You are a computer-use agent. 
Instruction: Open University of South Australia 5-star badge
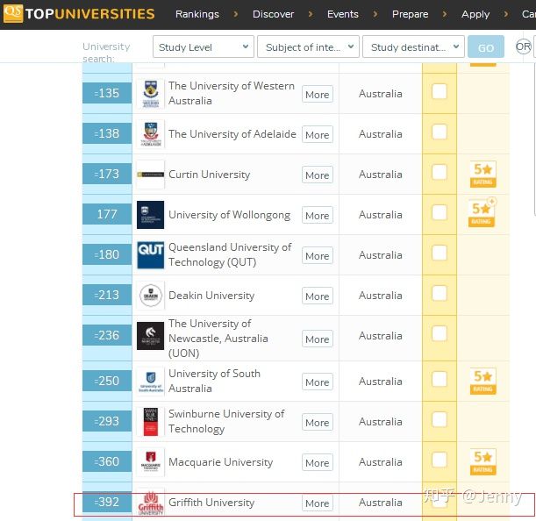(x=482, y=382)
